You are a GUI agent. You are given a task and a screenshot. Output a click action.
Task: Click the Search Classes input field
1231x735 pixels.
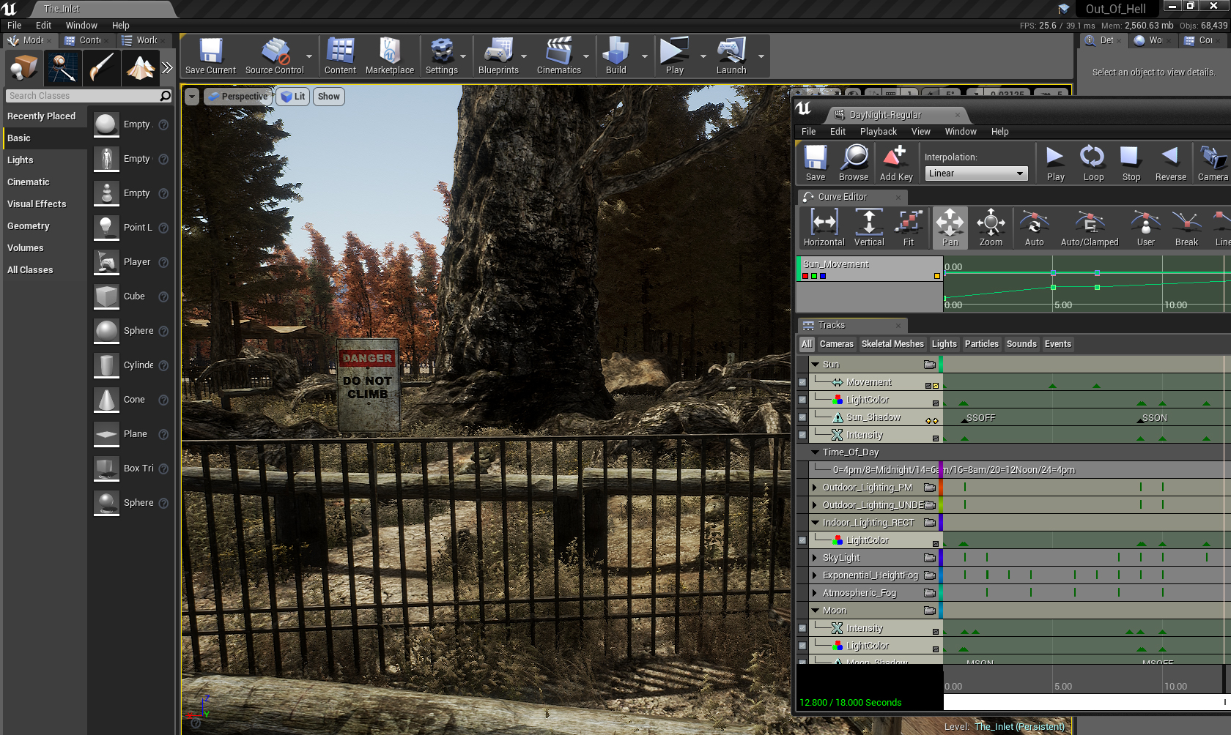[x=82, y=96]
